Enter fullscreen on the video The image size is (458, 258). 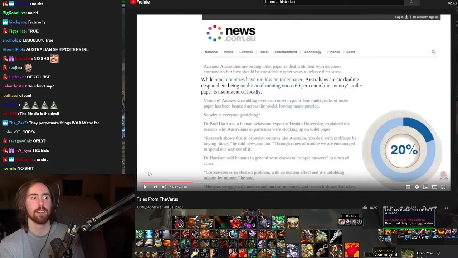click(443, 187)
